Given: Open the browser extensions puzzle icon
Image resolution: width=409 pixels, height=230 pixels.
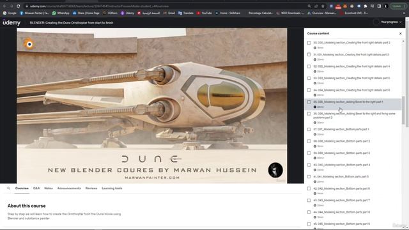Looking at the screenshot, I should [x=366, y=6].
